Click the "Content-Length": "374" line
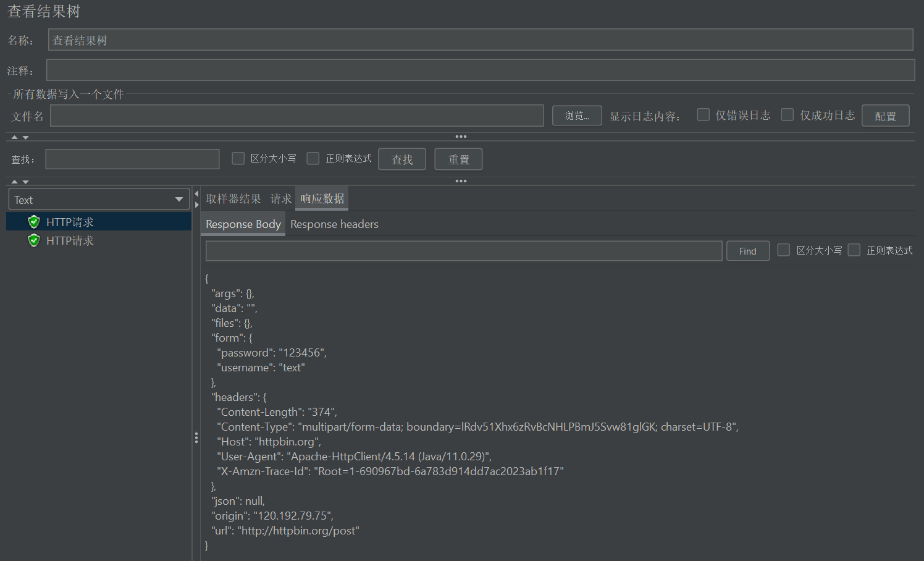Image resolution: width=924 pixels, height=561 pixels. pos(277,412)
